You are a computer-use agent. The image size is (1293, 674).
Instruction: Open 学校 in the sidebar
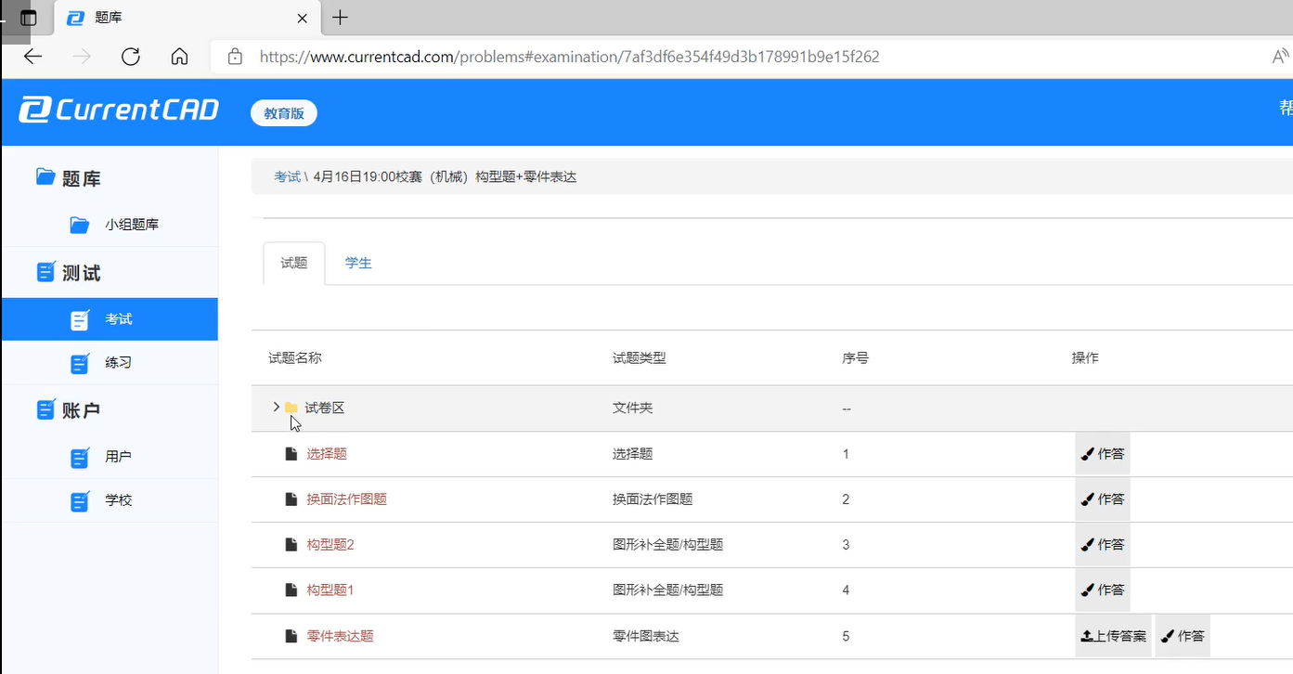coord(118,500)
